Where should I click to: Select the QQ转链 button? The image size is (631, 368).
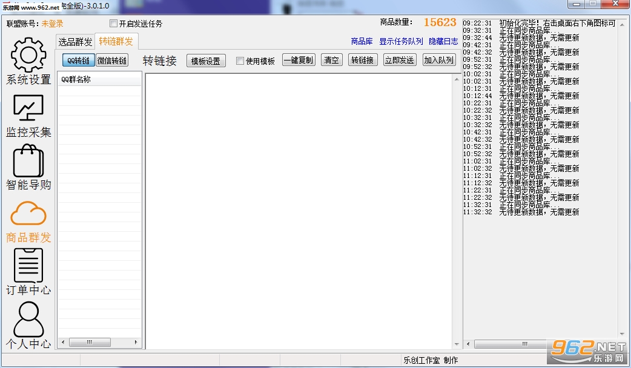click(x=79, y=61)
